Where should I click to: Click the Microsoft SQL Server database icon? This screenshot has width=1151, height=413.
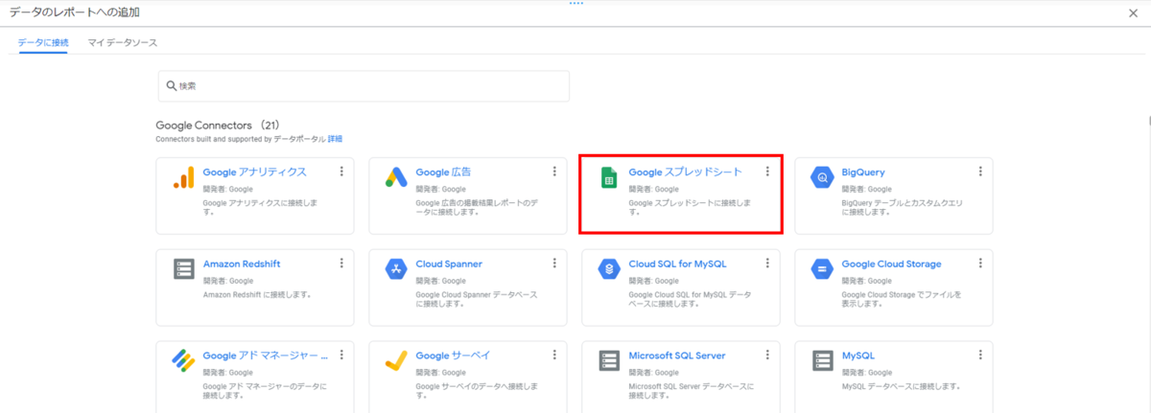point(609,361)
